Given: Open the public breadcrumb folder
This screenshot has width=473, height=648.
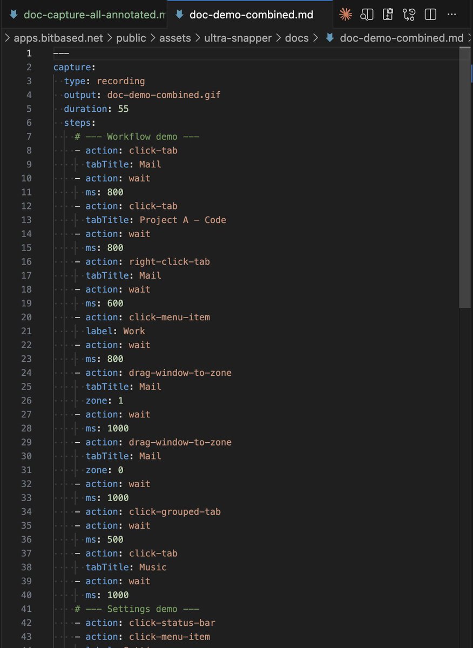Looking at the screenshot, I should 131,38.
